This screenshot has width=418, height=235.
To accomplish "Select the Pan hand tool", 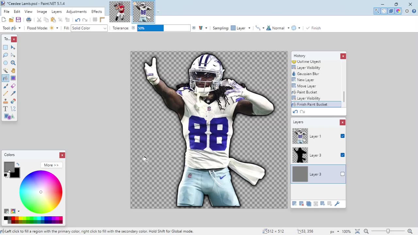I will [13, 70].
